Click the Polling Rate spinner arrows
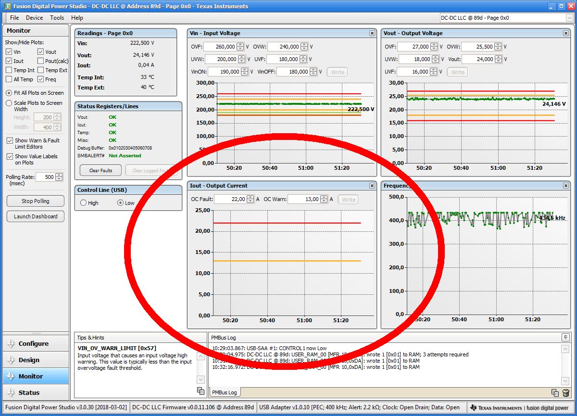This screenshot has height=416, width=577. [x=59, y=177]
